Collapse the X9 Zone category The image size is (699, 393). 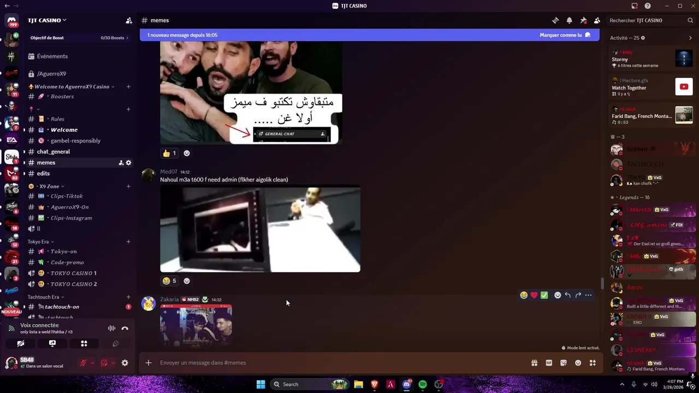46,186
